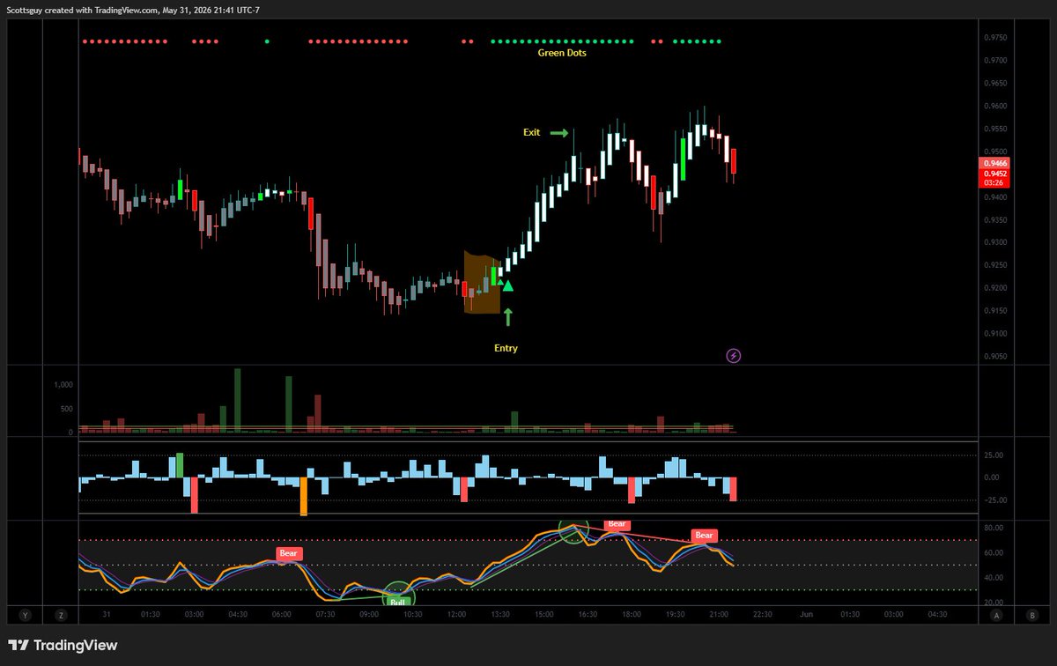Screen dimensions: 1057x666
Task: Click the red 0.9466 price tag
Action: [996, 163]
